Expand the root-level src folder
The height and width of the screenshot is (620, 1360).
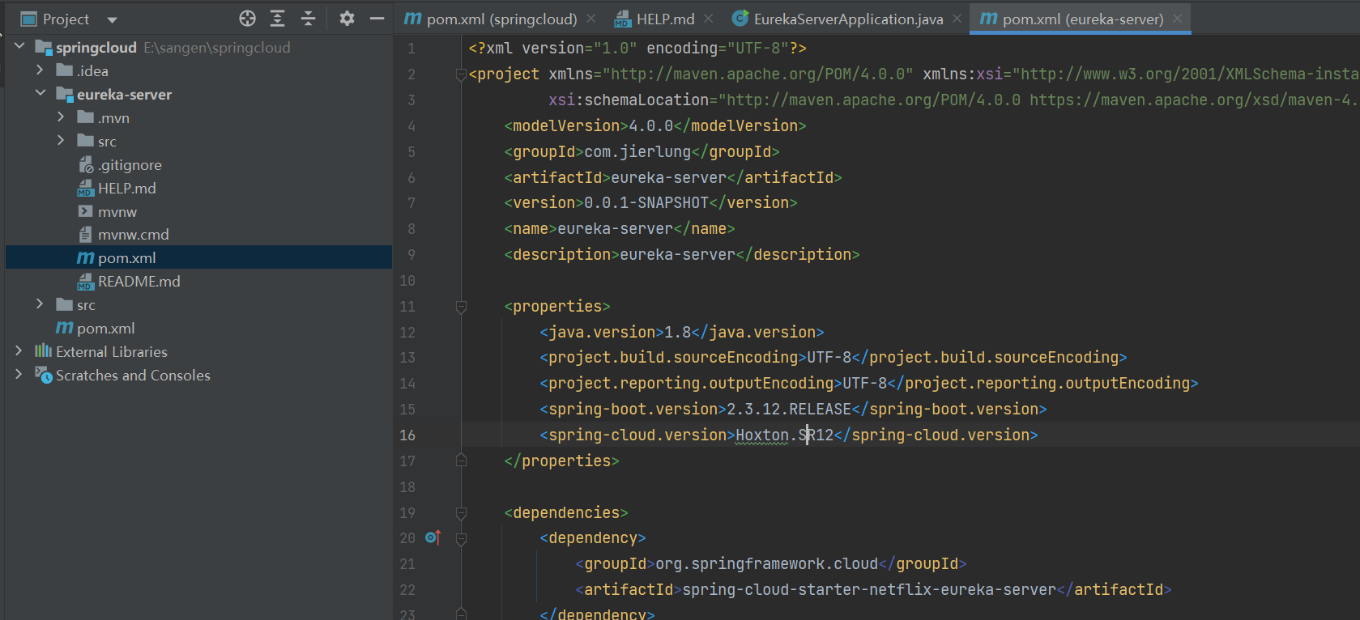pyautogui.click(x=40, y=304)
